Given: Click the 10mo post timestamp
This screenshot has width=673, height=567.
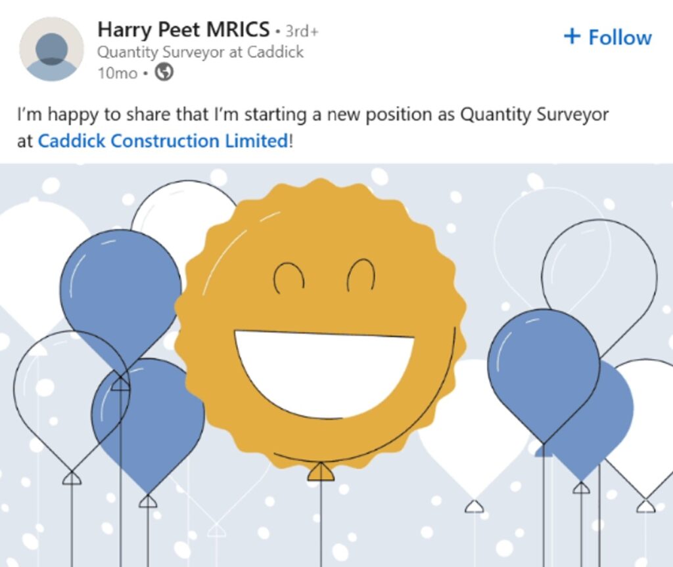Looking at the screenshot, I should pyautogui.click(x=117, y=73).
